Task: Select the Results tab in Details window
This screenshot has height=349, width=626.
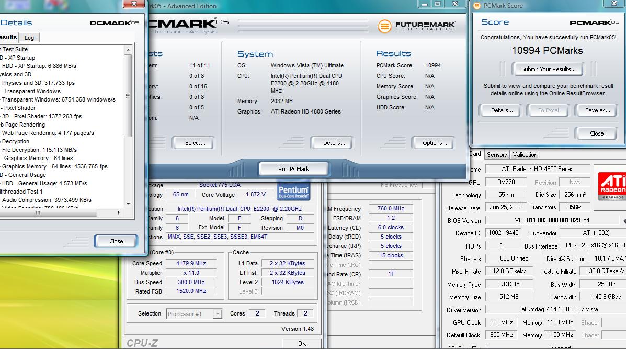Action: point(8,37)
